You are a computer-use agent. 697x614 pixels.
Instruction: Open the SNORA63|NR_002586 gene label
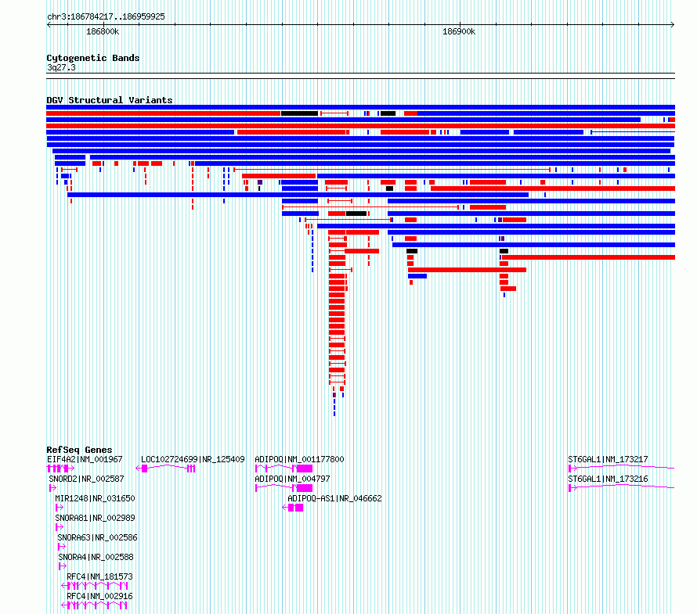[97, 537]
